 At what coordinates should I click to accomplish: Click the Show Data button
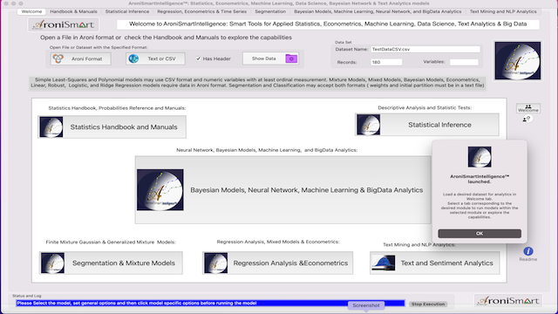tap(270, 58)
